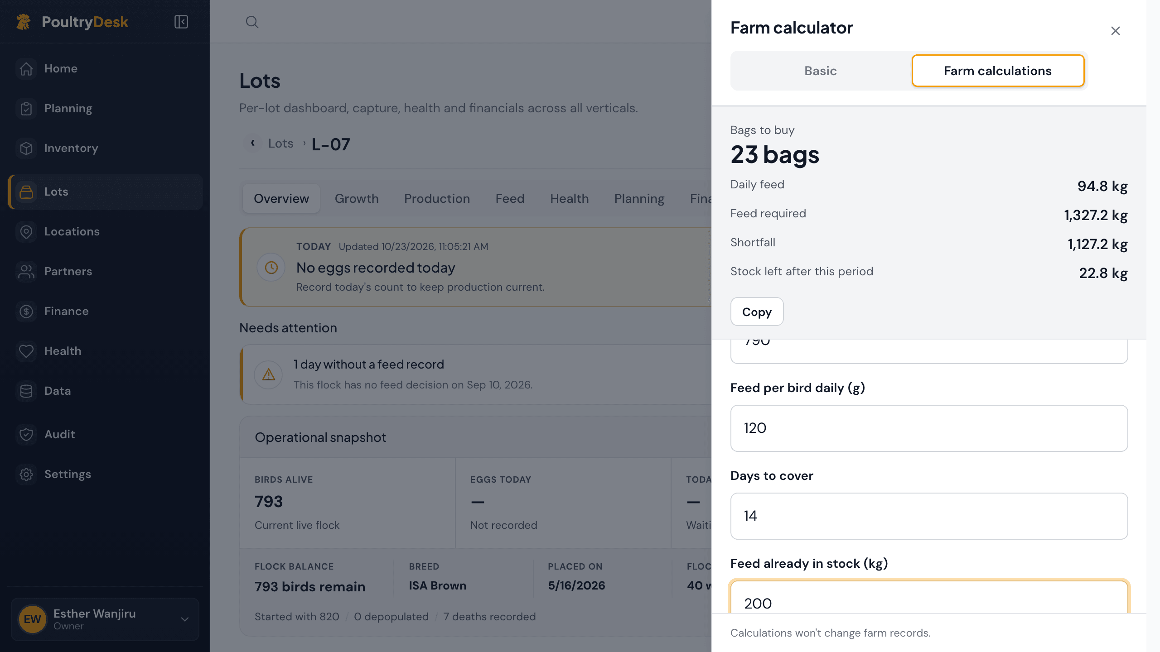The height and width of the screenshot is (652, 1160).
Task: Open the Overview tab
Action: [x=281, y=198]
